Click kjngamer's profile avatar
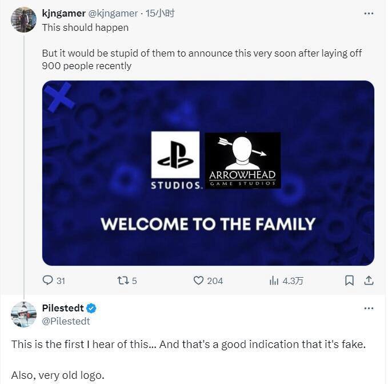 click(x=24, y=20)
